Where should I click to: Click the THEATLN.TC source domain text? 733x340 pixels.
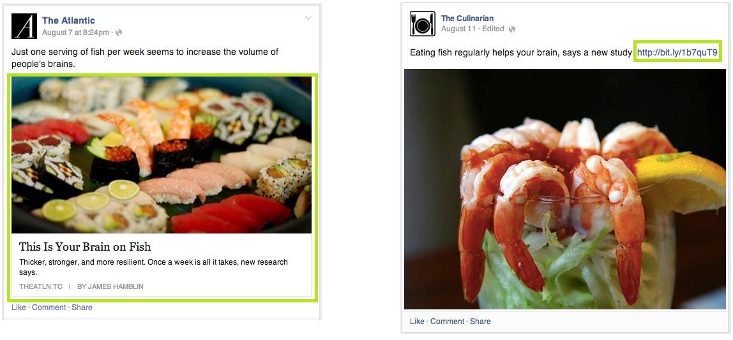click(x=41, y=286)
